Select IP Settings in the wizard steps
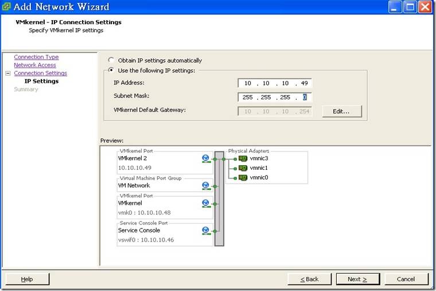The image size is (436, 291). click(x=41, y=82)
